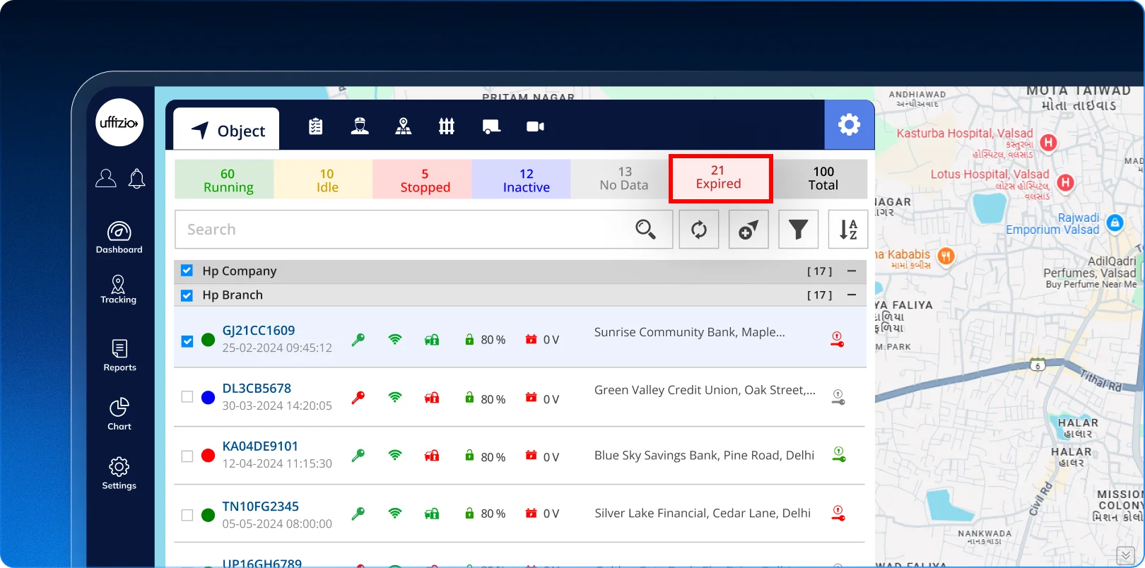Viewport: 1145px width, 568px height.
Task: Click the add object location icon
Action: point(748,230)
